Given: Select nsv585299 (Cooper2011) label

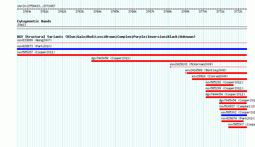Looking at the screenshot, I should pos(224,88).
